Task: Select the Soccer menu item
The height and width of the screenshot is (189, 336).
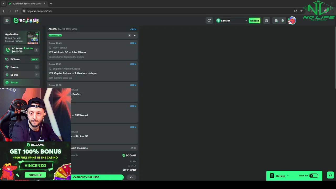Action: [x=22, y=82]
